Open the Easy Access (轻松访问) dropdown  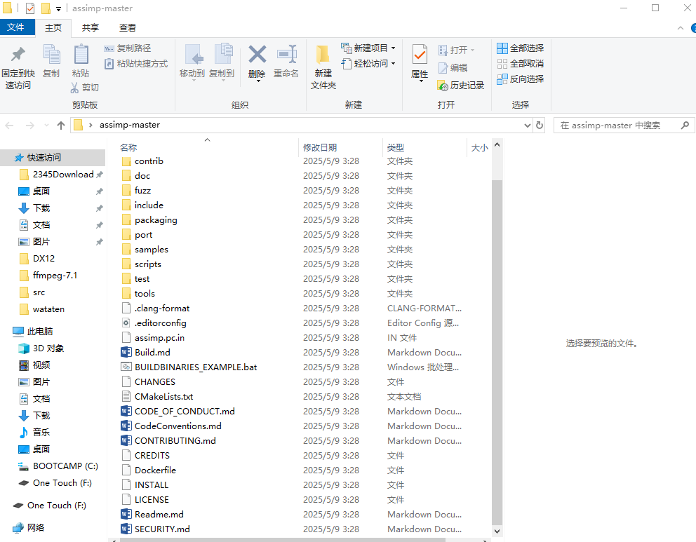(368, 63)
